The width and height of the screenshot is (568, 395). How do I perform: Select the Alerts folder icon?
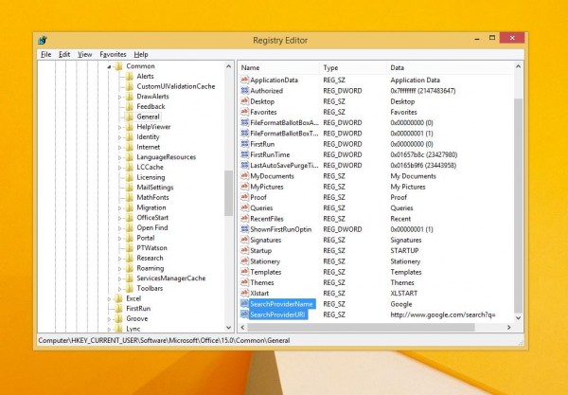tap(130, 76)
